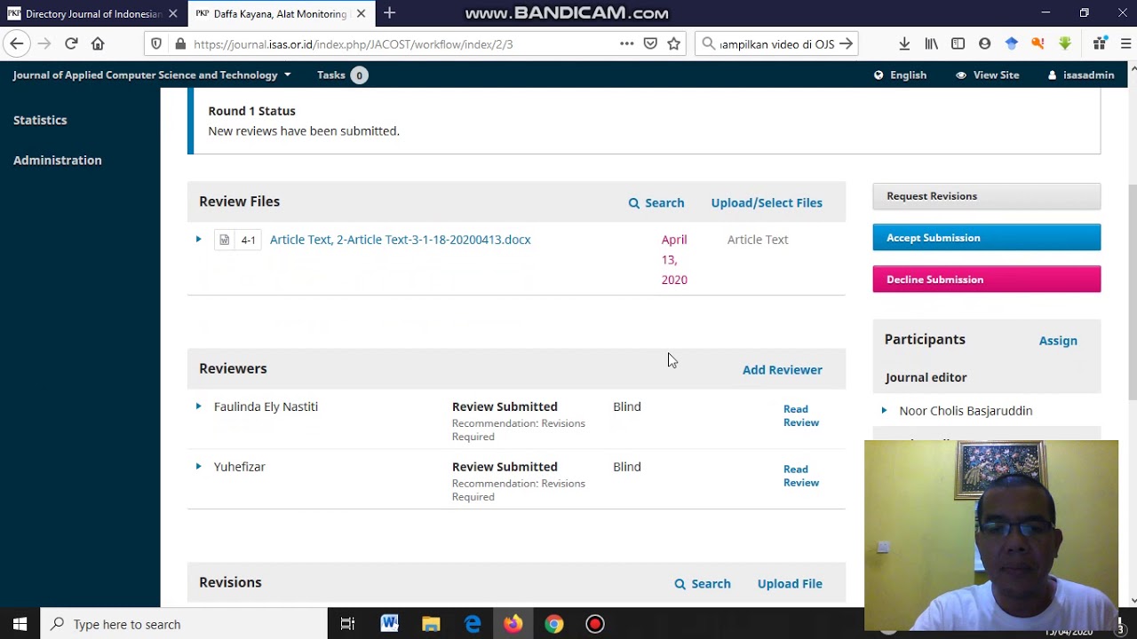Click Upload/Select Files in Review Files

click(x=767, y=203)
